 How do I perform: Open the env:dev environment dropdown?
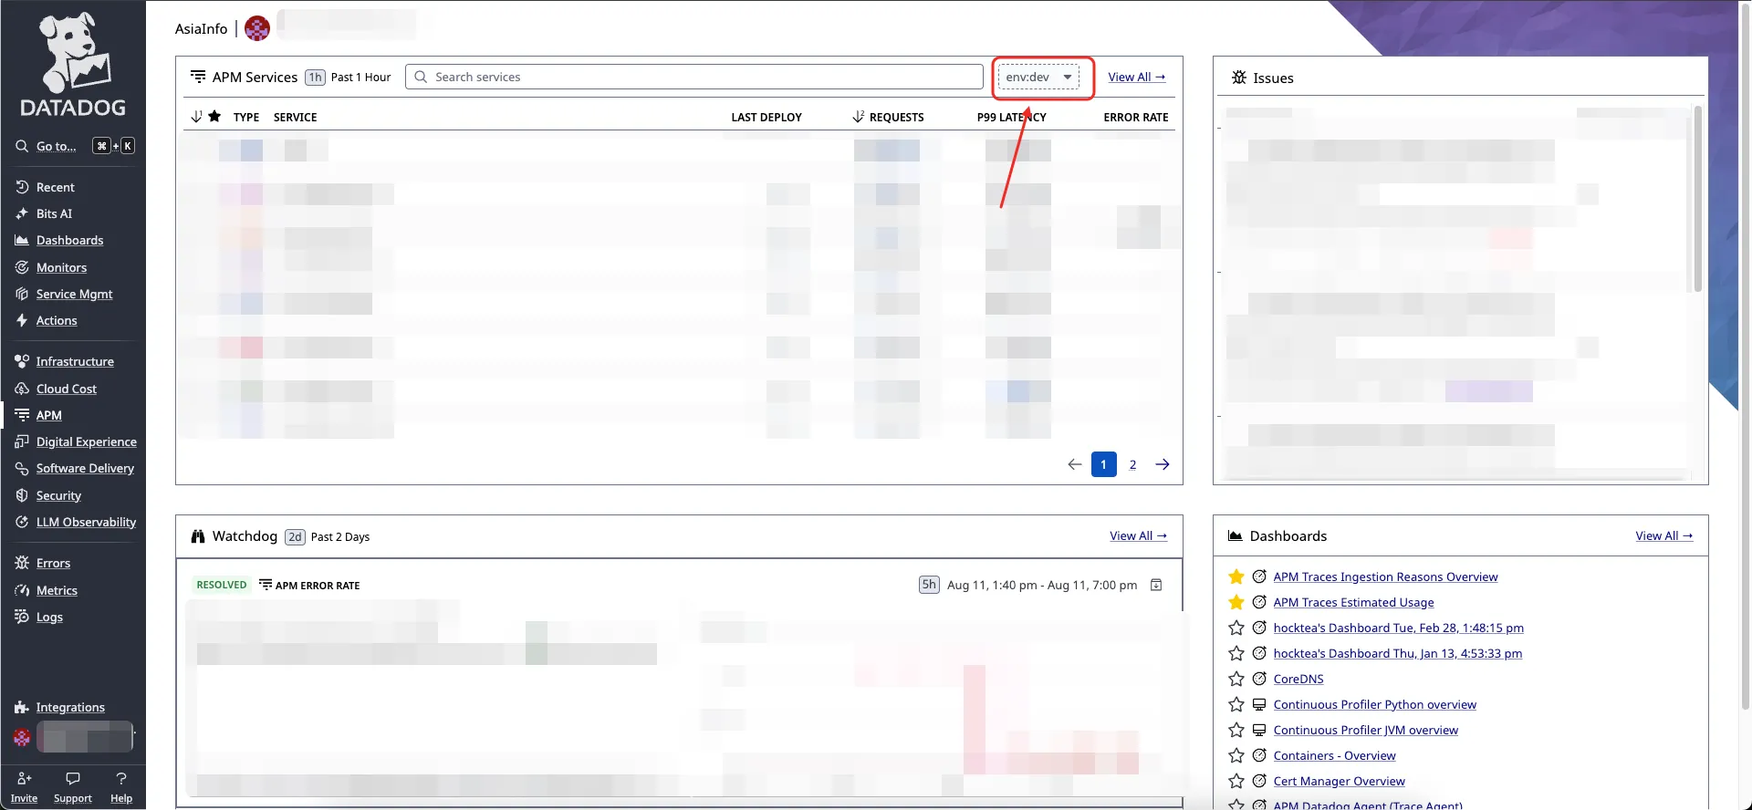click(1038, 78)
